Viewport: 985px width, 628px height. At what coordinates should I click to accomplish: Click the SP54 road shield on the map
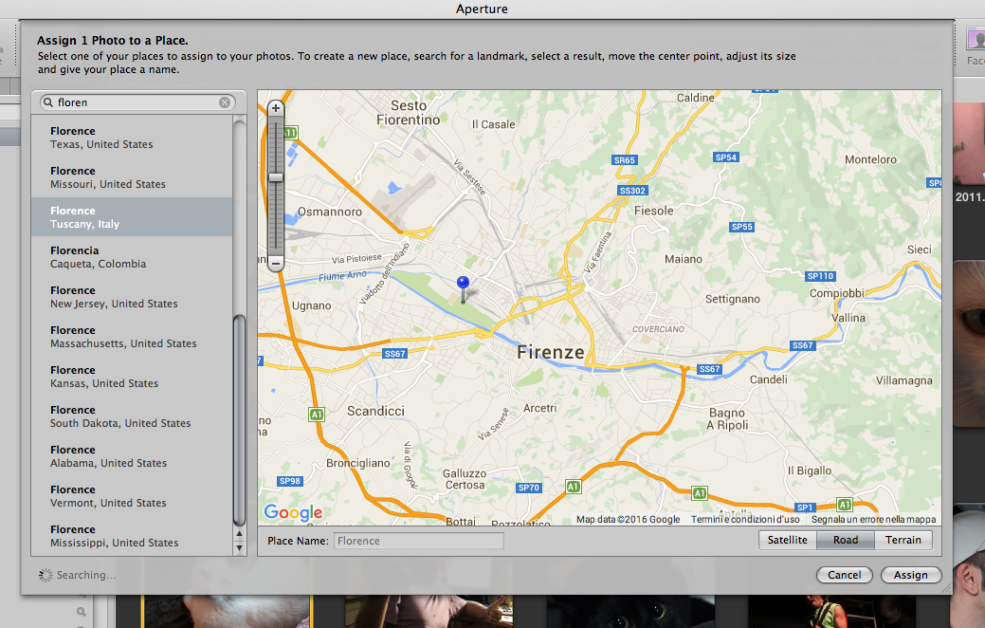pos(725,157)
